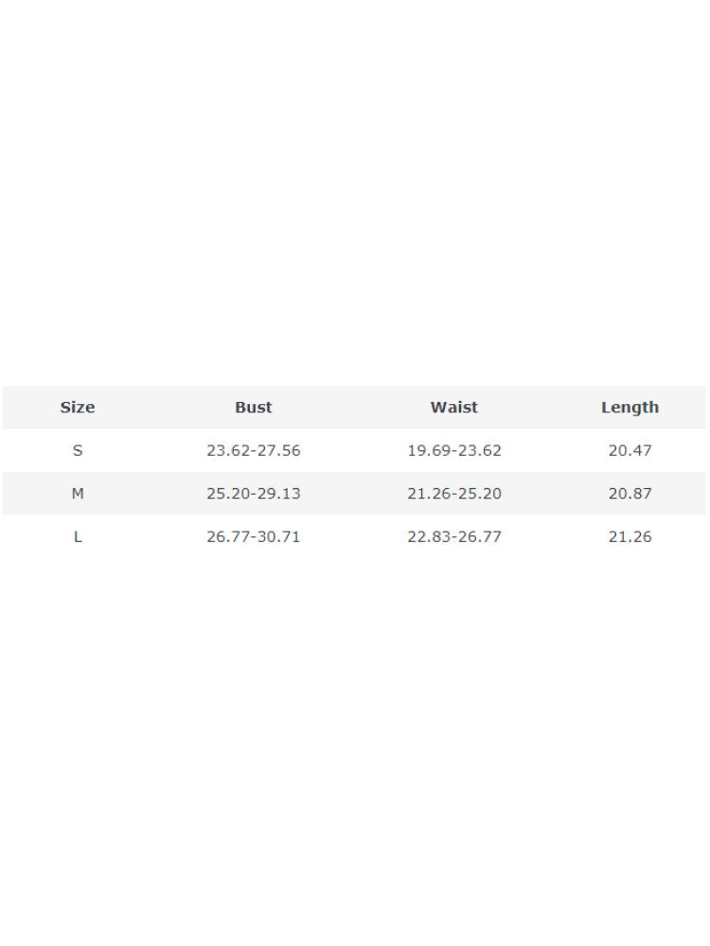Select the M size label

click(78, 493)
